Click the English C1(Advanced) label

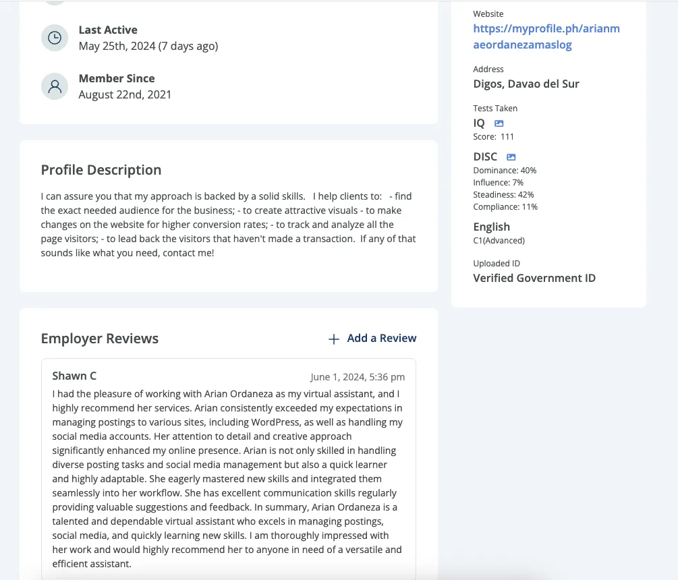(x=499, y=240)
